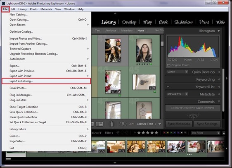Expand the Metadata panel
Viewport: 232px width, 168px height.
click(x=219, y=94)
